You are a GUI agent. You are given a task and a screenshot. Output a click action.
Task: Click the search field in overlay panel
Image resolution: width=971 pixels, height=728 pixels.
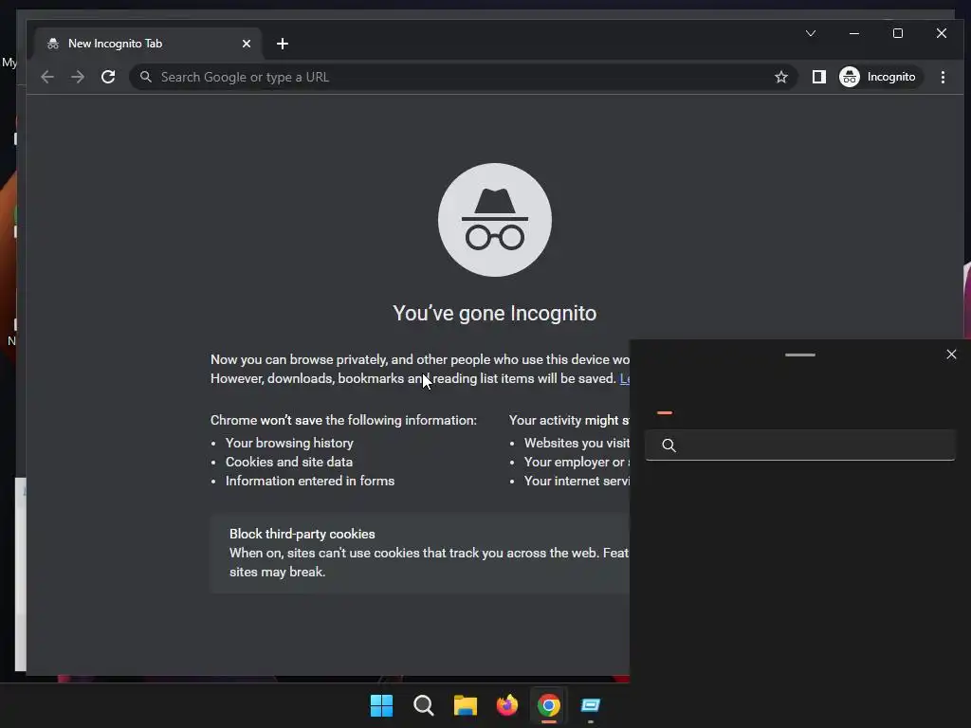(799, 446)
